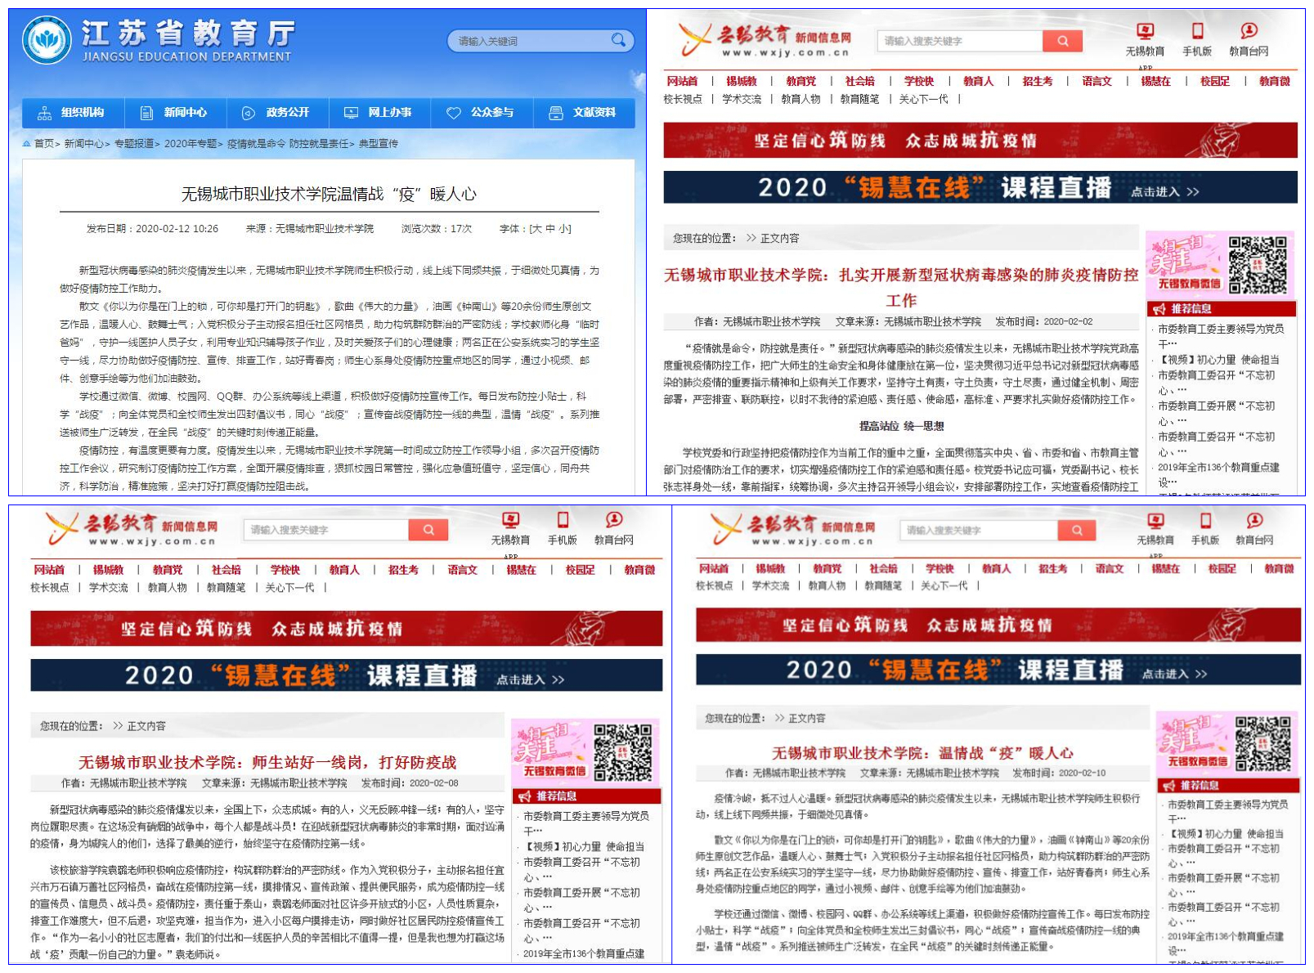Image resolution: width=1314 pixels, height=973 pixels.
Task: Click the 公众参与 heart icon
Action: [x=454, y=113]
